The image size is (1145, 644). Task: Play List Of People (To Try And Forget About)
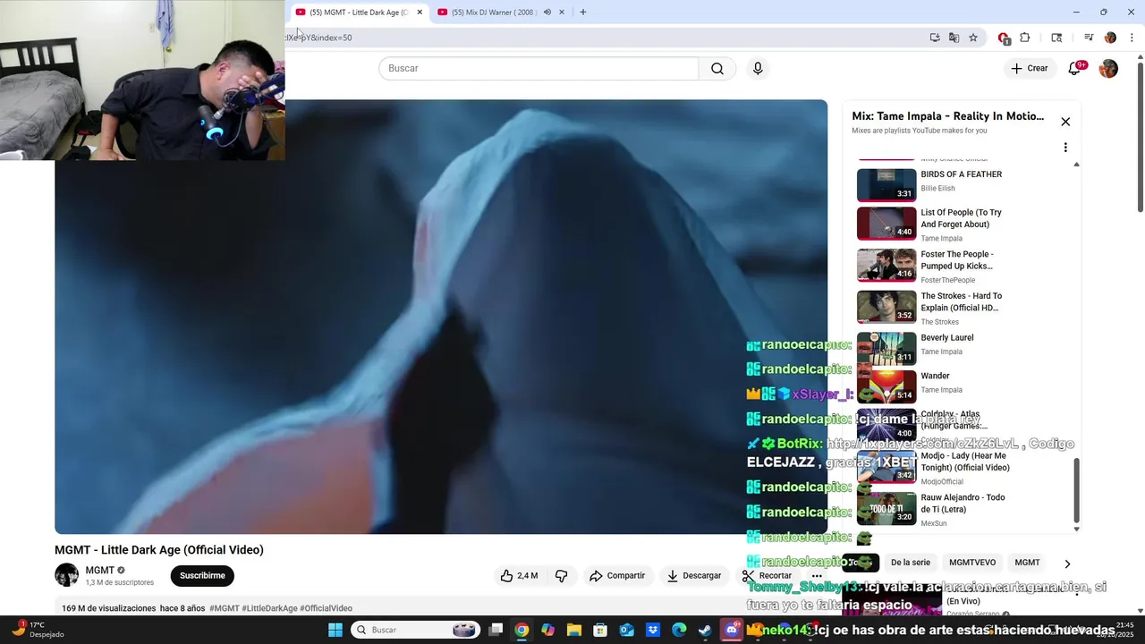(x=962, y=225)
